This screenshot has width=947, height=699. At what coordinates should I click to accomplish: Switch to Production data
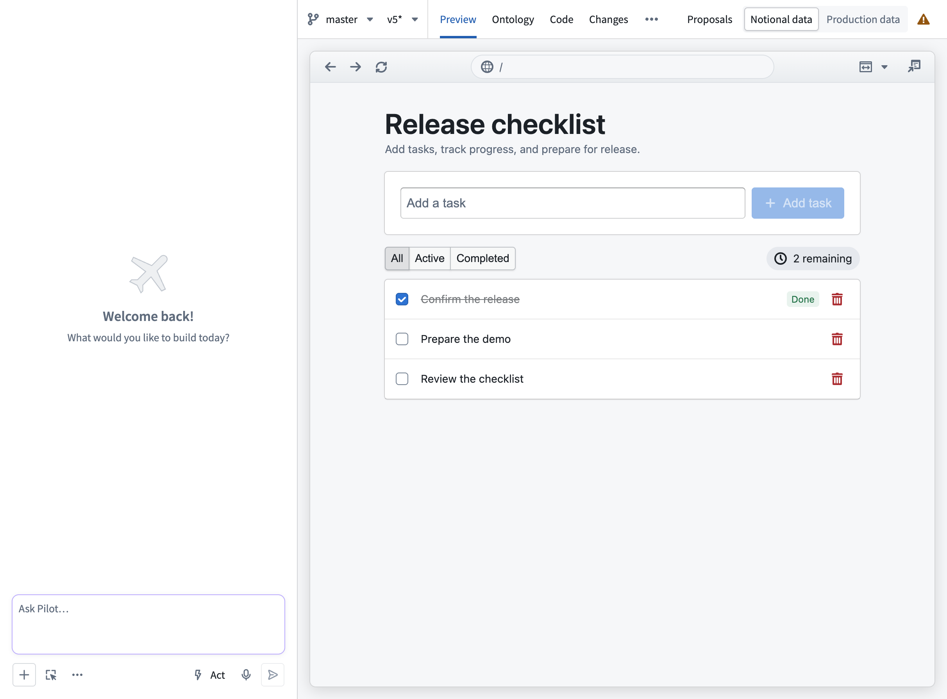click(863, 20)
